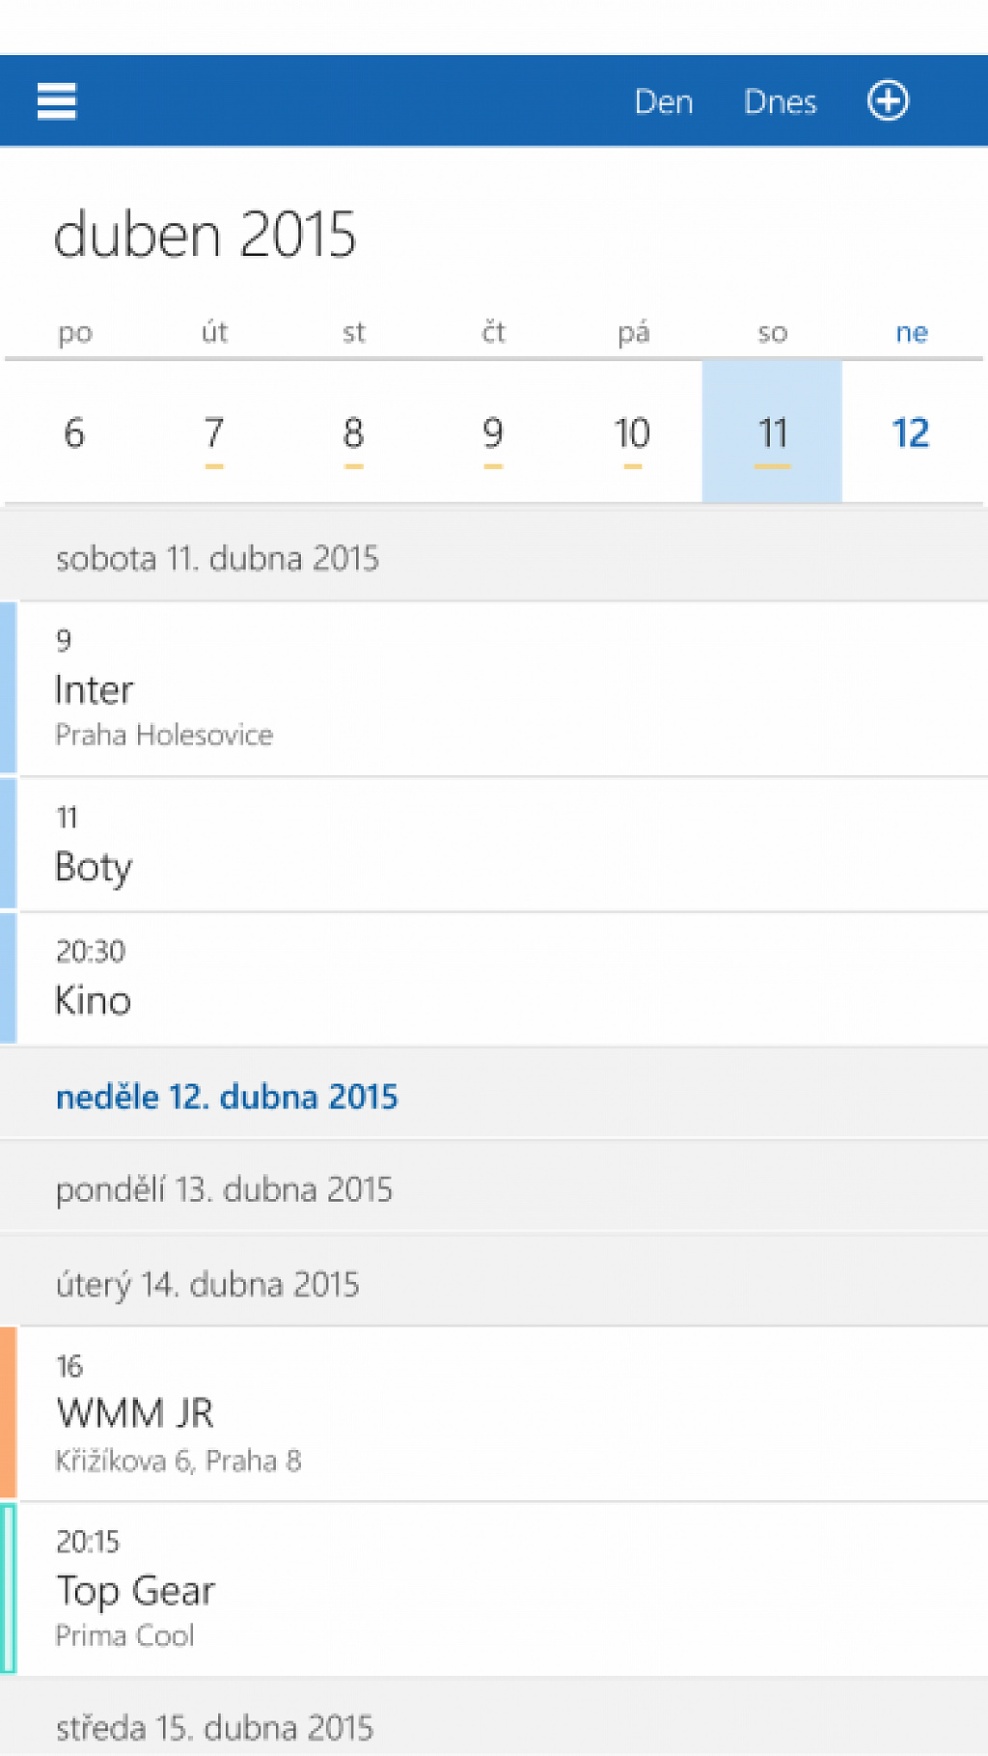Select Sunday 12 in the week strip
This screenshot has width=988, height=1756.
[911, 432]
